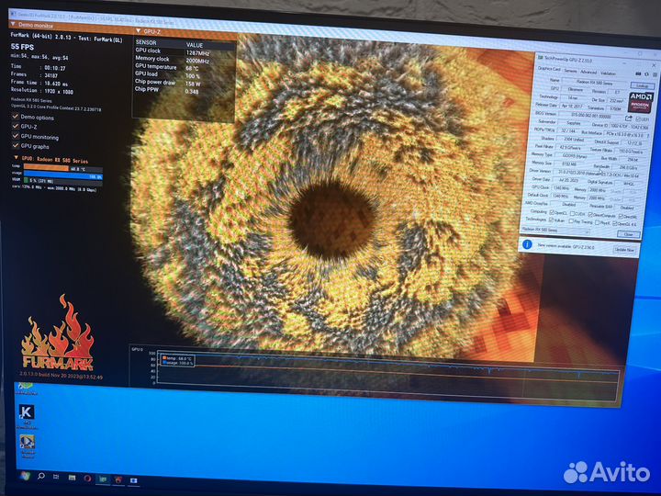The width and height of the screenshot is (661, 496).
Task: Toggle the DirectML checkbox in GPU-Z
Action: click(x=621, y=216)
